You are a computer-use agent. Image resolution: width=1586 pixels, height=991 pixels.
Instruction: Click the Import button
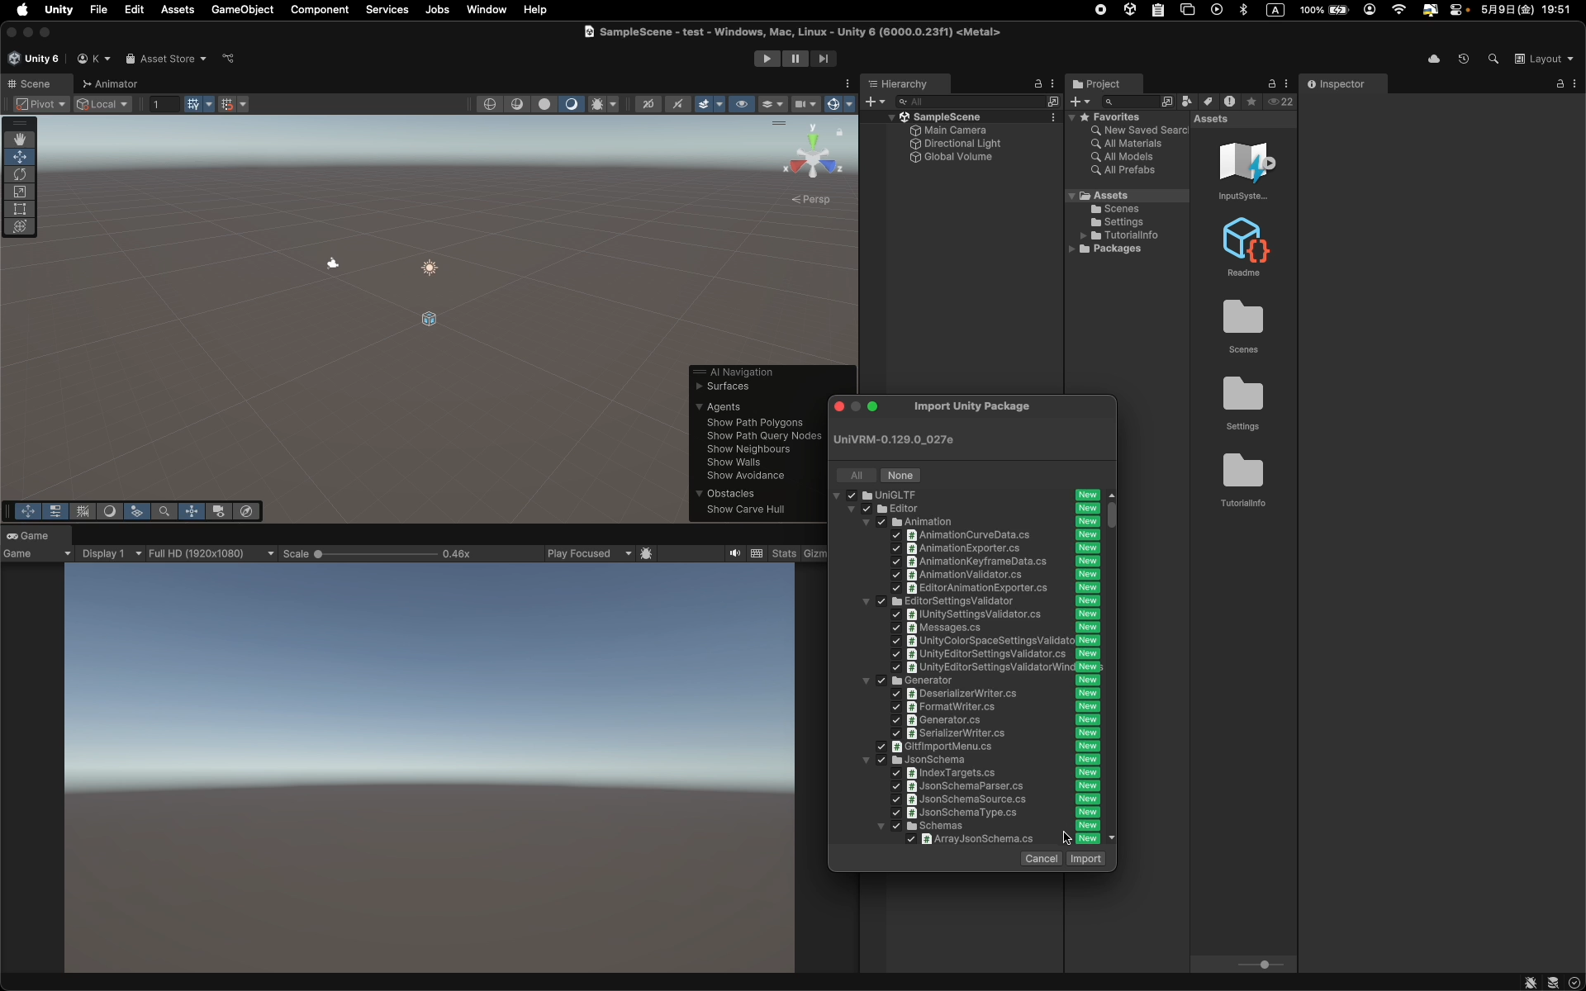coord(1085,859)
